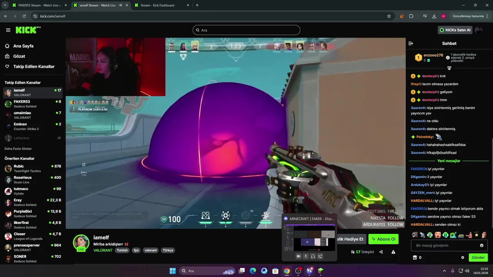Select umaimiau channel in sidebar
The width and height of the screenshot is (493, 277).
click(x=33, y=115)
